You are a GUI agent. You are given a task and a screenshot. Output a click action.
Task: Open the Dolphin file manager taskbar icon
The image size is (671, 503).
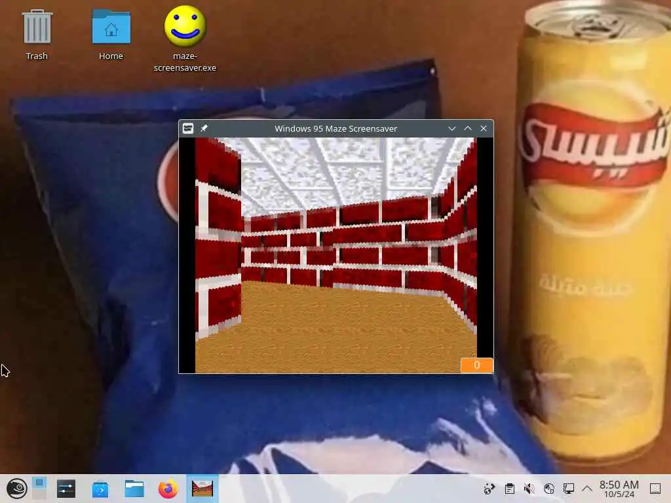coord(134,489)
